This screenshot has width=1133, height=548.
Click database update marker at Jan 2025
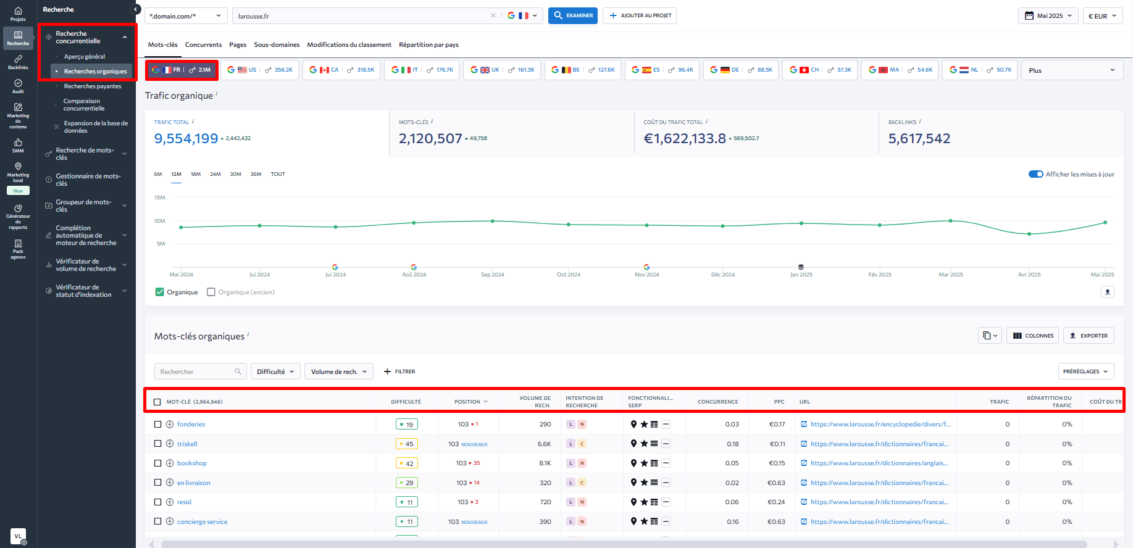801,267
